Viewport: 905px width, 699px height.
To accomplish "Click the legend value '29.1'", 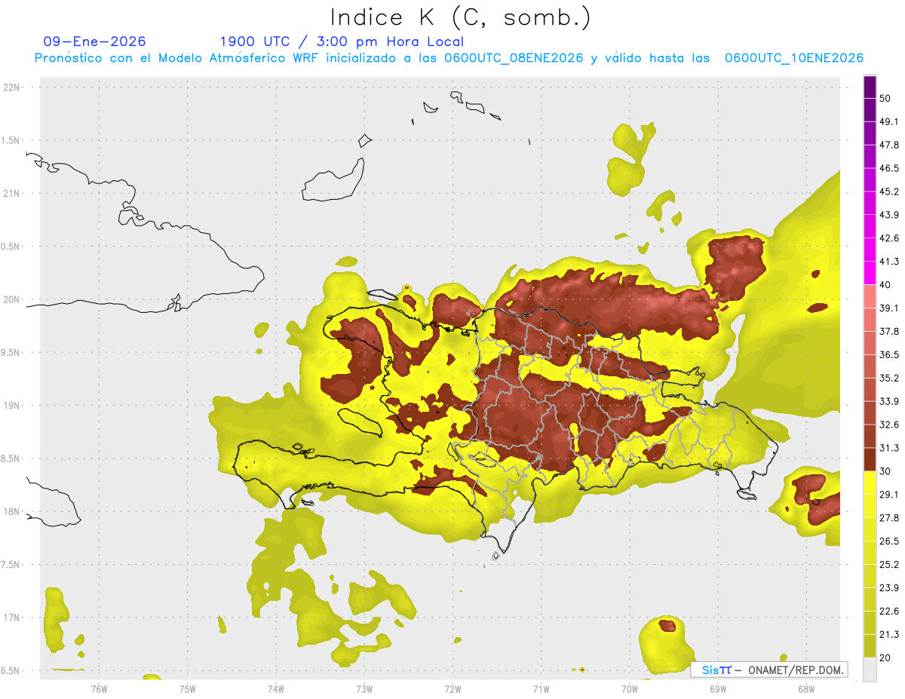I will point(889,494).
